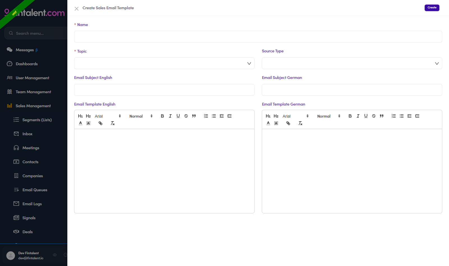
Task: Click Heading 1 in English template toolbar
Action: coord(80,116)
